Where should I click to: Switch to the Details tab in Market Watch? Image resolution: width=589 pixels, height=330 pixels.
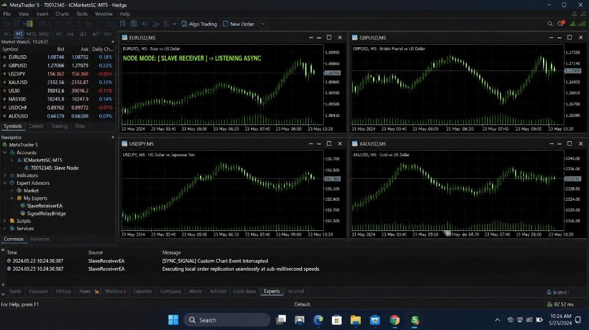point(36,126)
